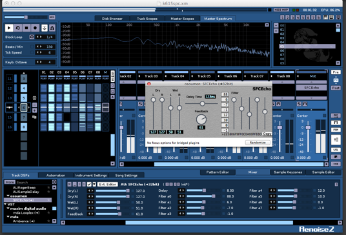The width and height of the screenshot is (346, 235).
Task: Toggle the Block Loop icon
Action: [32, 37]
